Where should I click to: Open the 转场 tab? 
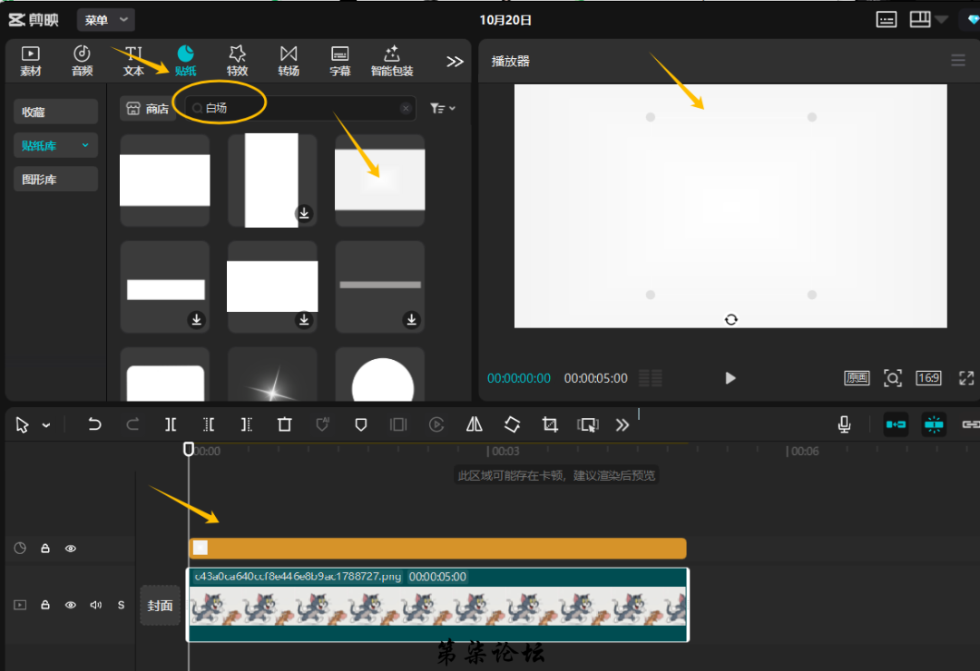[x=289, y=60]
